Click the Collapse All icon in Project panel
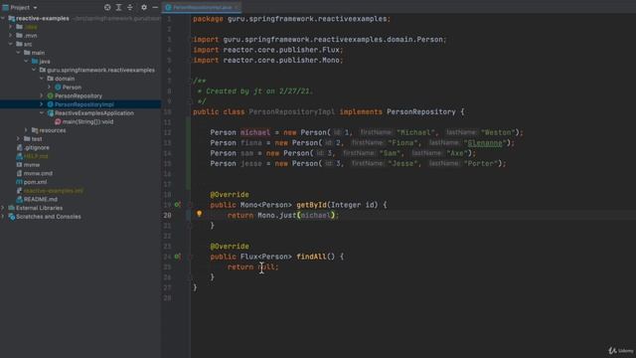Screen dimensions: 636x358 [x=130, y=7]
